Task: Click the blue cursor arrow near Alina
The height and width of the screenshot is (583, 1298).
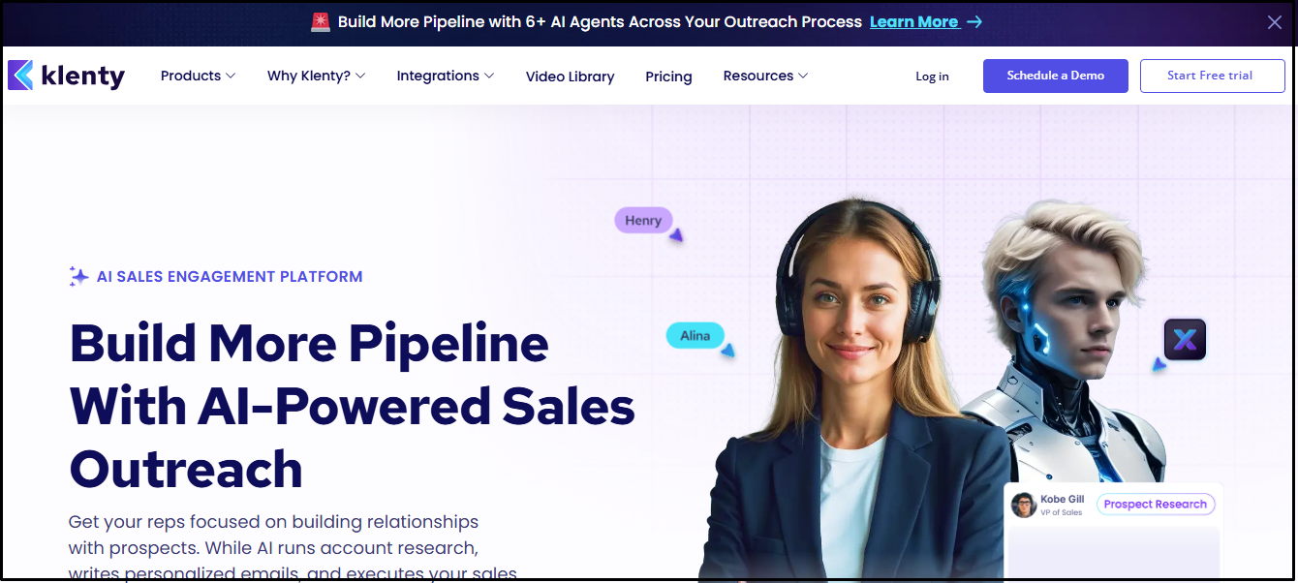Action: point(727,351)
